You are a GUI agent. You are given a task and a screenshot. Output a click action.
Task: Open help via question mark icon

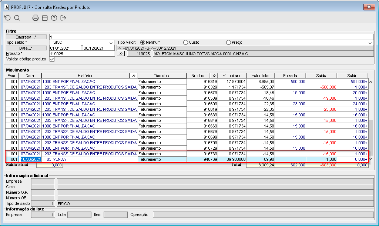(54, 18)
